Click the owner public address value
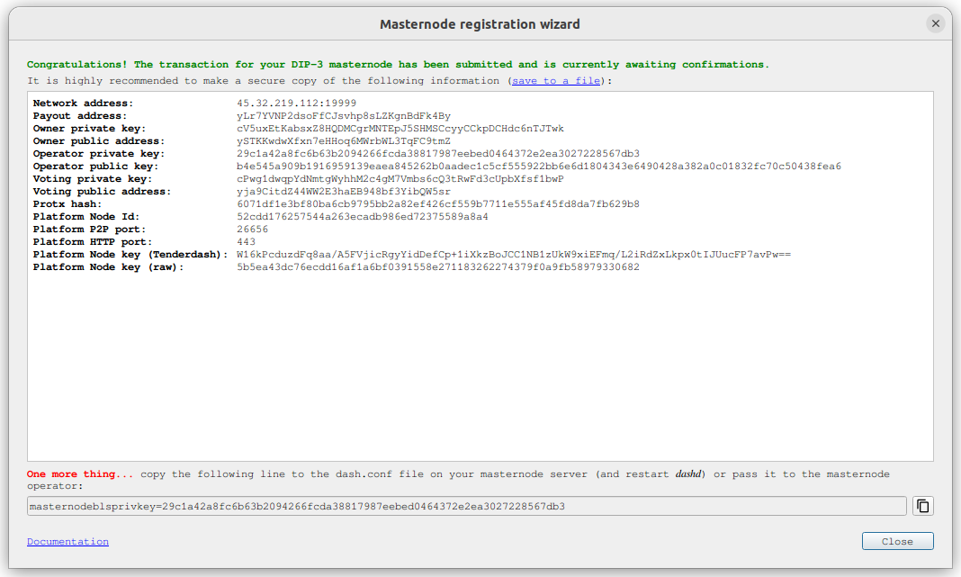Screen dimensions: 961x577 (344, 141)
